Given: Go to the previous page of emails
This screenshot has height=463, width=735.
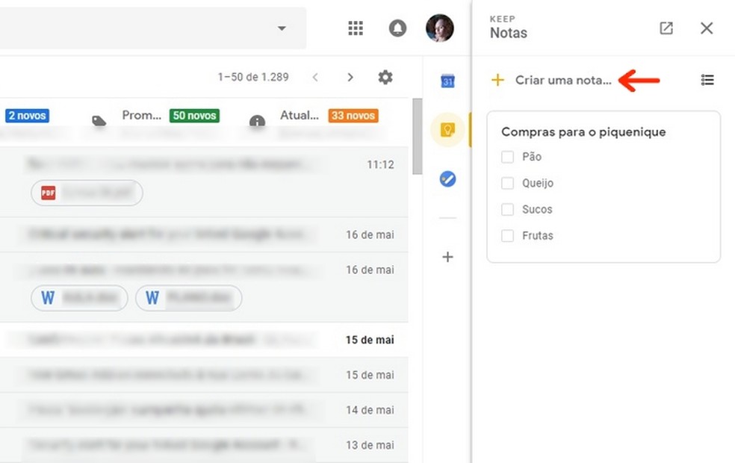Looking at the screenshot, I should coord(315,78).
